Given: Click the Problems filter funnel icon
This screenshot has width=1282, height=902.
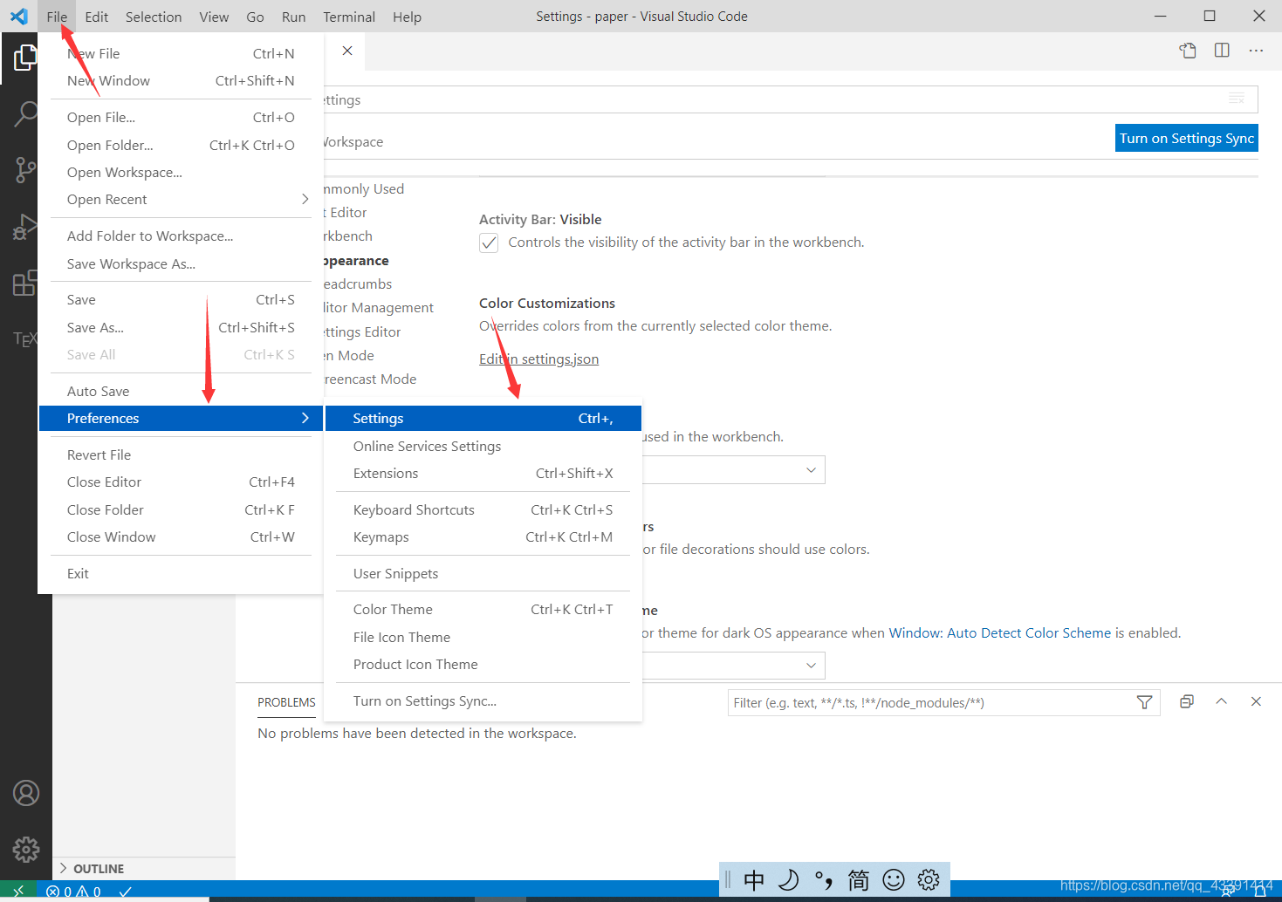Looking at the screenshot, I should point(1145,702).
